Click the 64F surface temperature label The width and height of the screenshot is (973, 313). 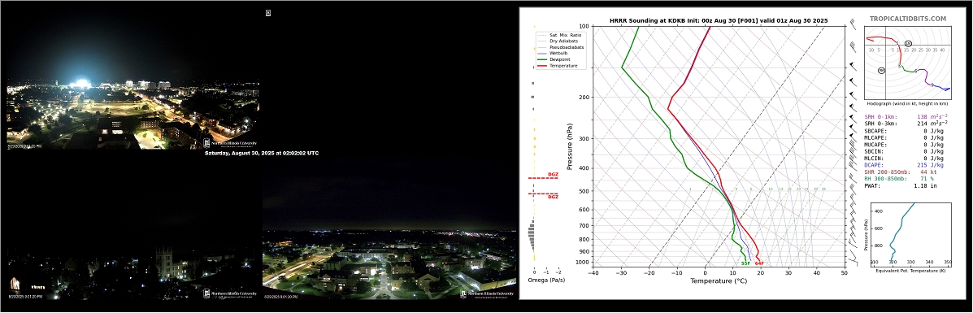pyautogui.click(x=759, y=263)
